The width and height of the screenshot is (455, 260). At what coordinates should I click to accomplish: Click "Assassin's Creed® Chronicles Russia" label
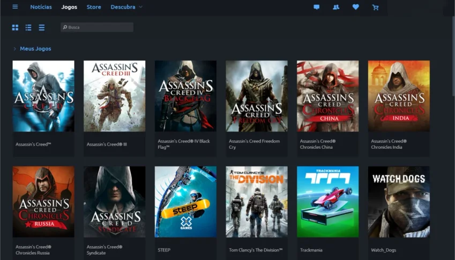coord(33,250)
